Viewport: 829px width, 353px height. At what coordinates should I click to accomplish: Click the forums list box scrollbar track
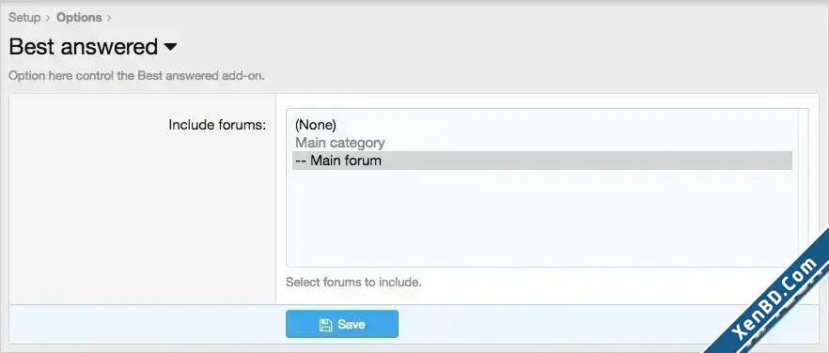coord(801,188)
